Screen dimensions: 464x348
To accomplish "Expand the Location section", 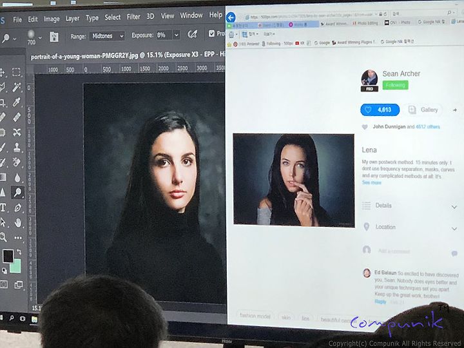I will click(454, 228).
